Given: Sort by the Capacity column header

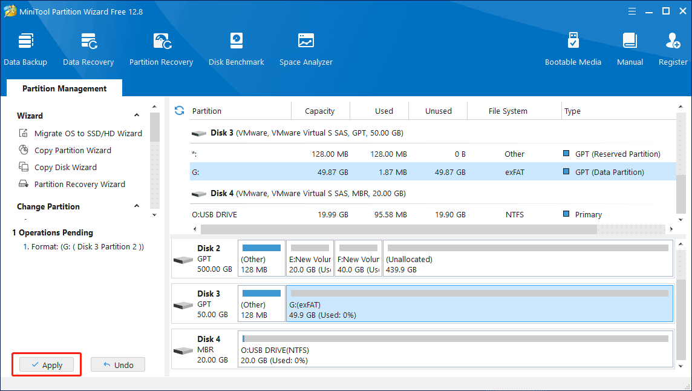Looking at the screenshot, I should [x=321, y=111].
